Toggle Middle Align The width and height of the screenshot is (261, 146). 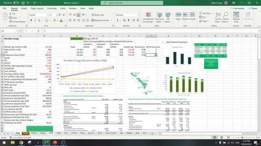tap(74, 15)
